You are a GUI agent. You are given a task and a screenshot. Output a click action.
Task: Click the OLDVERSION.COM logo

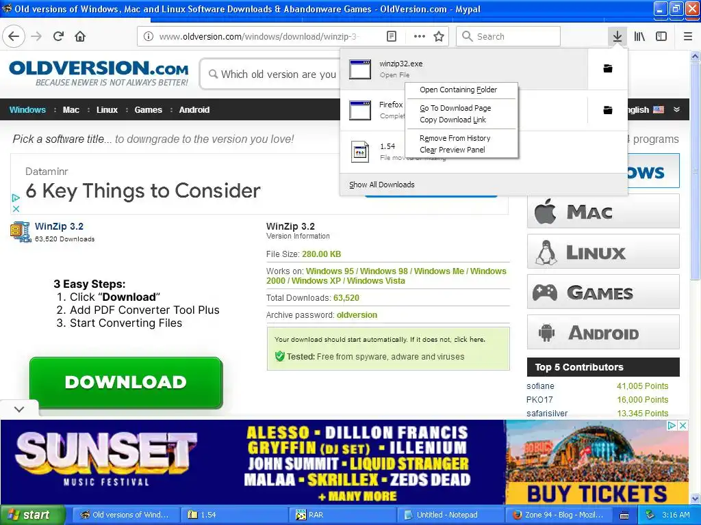point(99,73)
